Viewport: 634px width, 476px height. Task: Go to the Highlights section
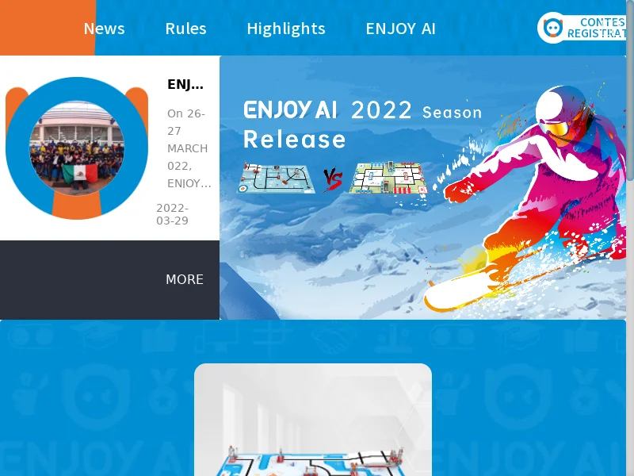click(x=286, y=29)
